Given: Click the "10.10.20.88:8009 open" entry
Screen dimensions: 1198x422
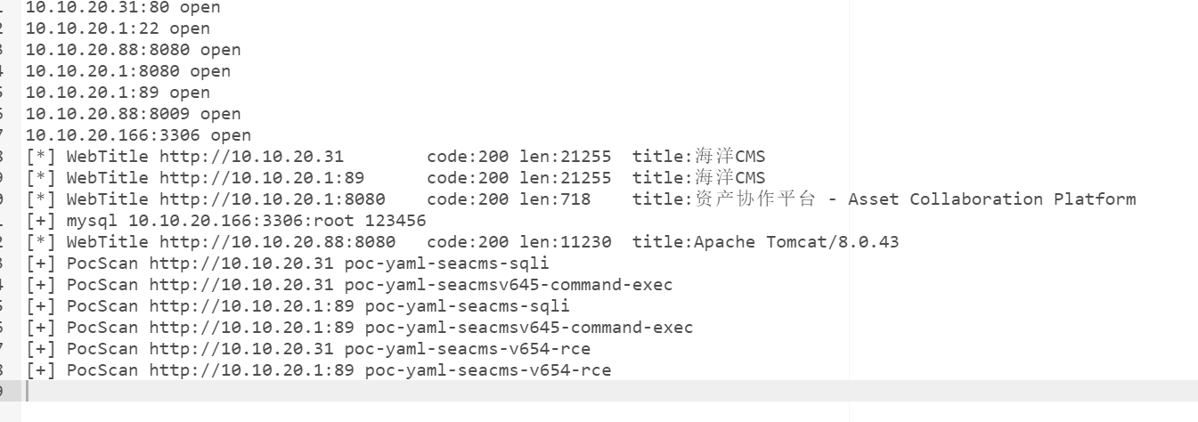Looking at the screenshot, I should [x=133, y=114].
